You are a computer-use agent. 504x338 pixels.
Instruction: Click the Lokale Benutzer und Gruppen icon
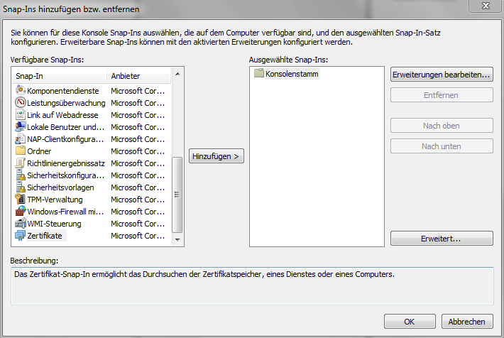pos(21,127)
